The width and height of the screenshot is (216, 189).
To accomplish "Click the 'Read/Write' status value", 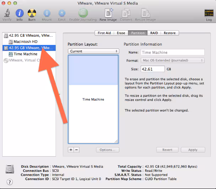I will click(x=153, y=170).
